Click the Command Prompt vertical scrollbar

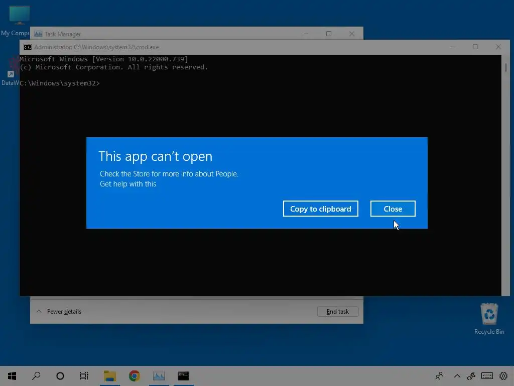pyautogui.click(x=506, y=175)
